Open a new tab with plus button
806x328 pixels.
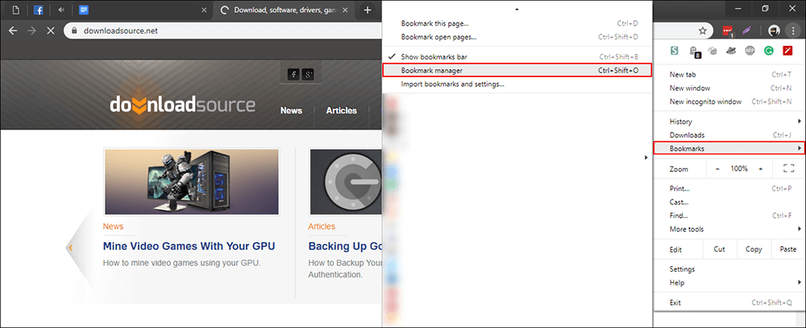click(x=367, y=10)
